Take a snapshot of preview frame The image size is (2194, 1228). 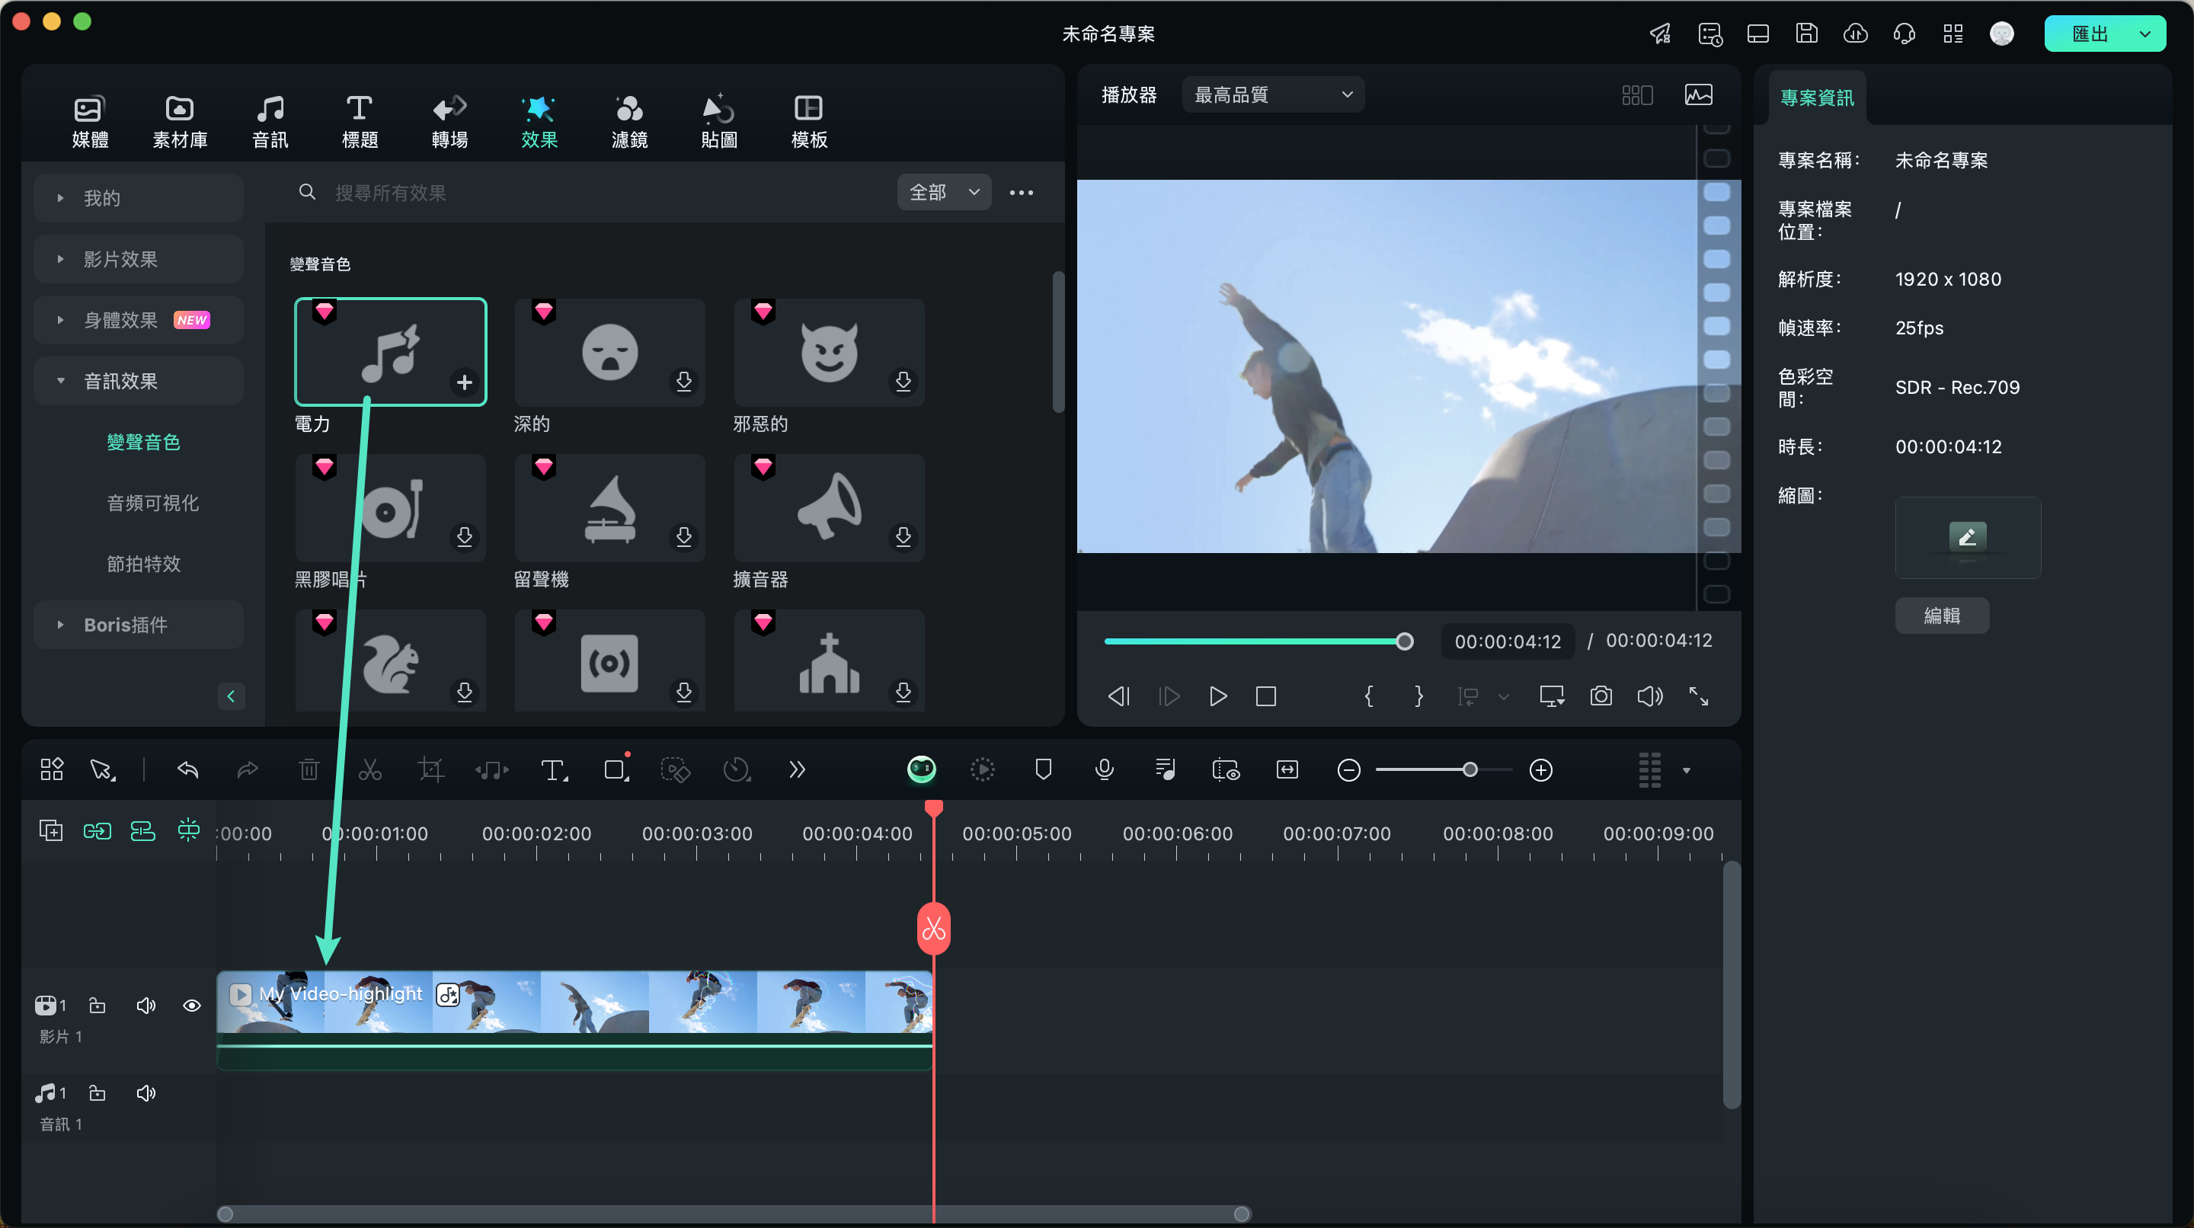pyautogui.click(x=1601, y=696)
